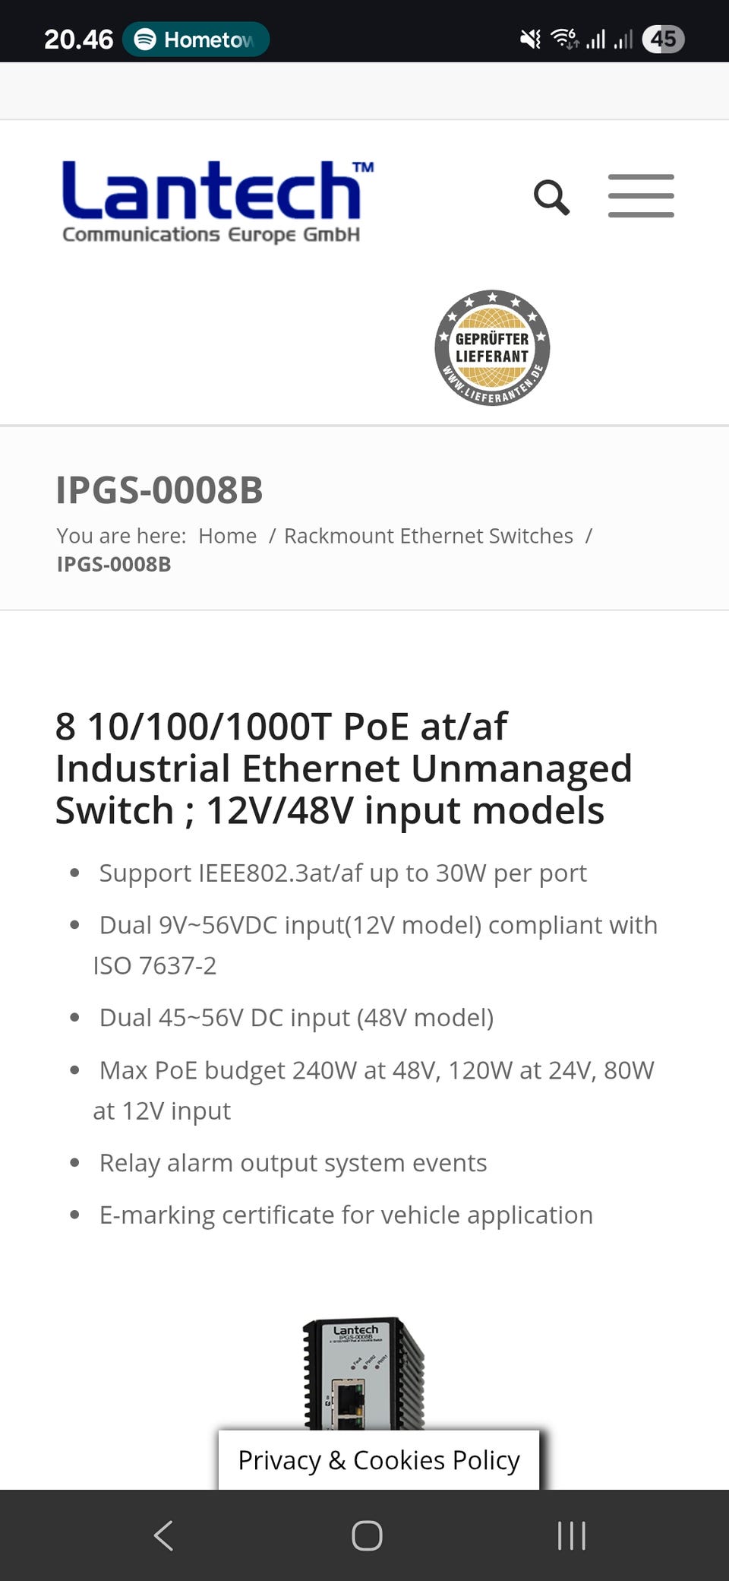Tap the Wi-Fi status icon
Screen dimensions: 729x1581
point(564,39)
